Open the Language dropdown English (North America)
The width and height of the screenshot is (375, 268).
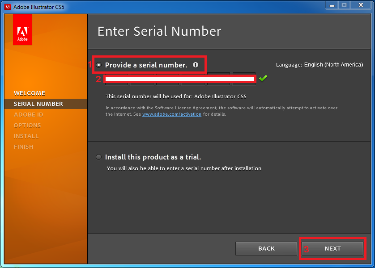pos(333,65)
